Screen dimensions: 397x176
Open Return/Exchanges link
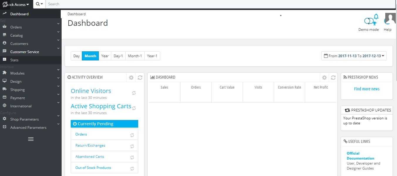[90, 145]
